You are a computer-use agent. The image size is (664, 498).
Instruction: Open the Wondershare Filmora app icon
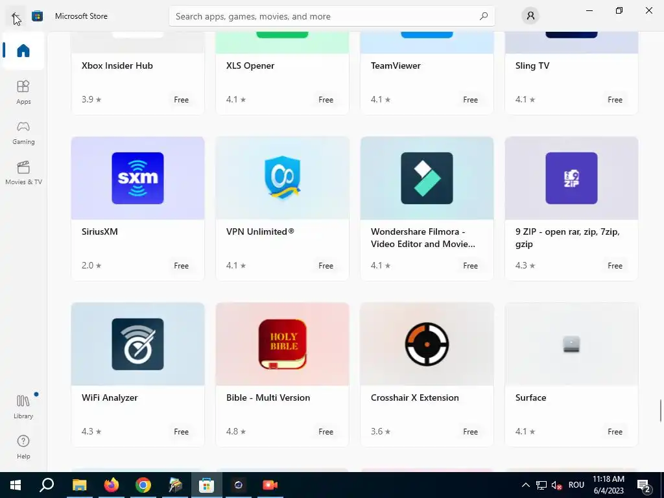click(427, 178)
